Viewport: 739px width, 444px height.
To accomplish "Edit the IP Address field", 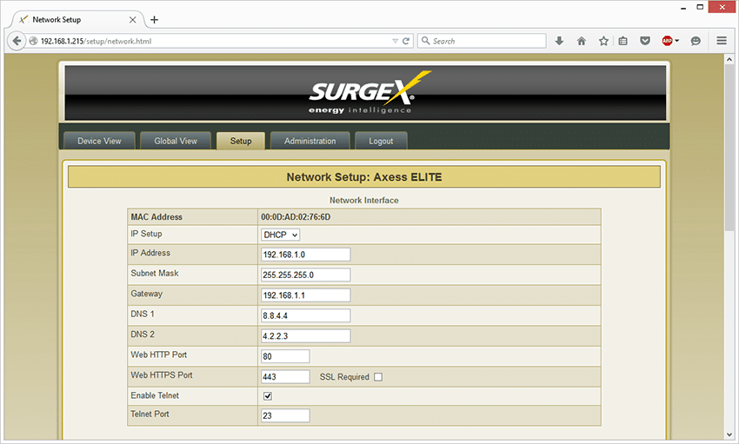I will pyautogui.click(x=306, y=255).
